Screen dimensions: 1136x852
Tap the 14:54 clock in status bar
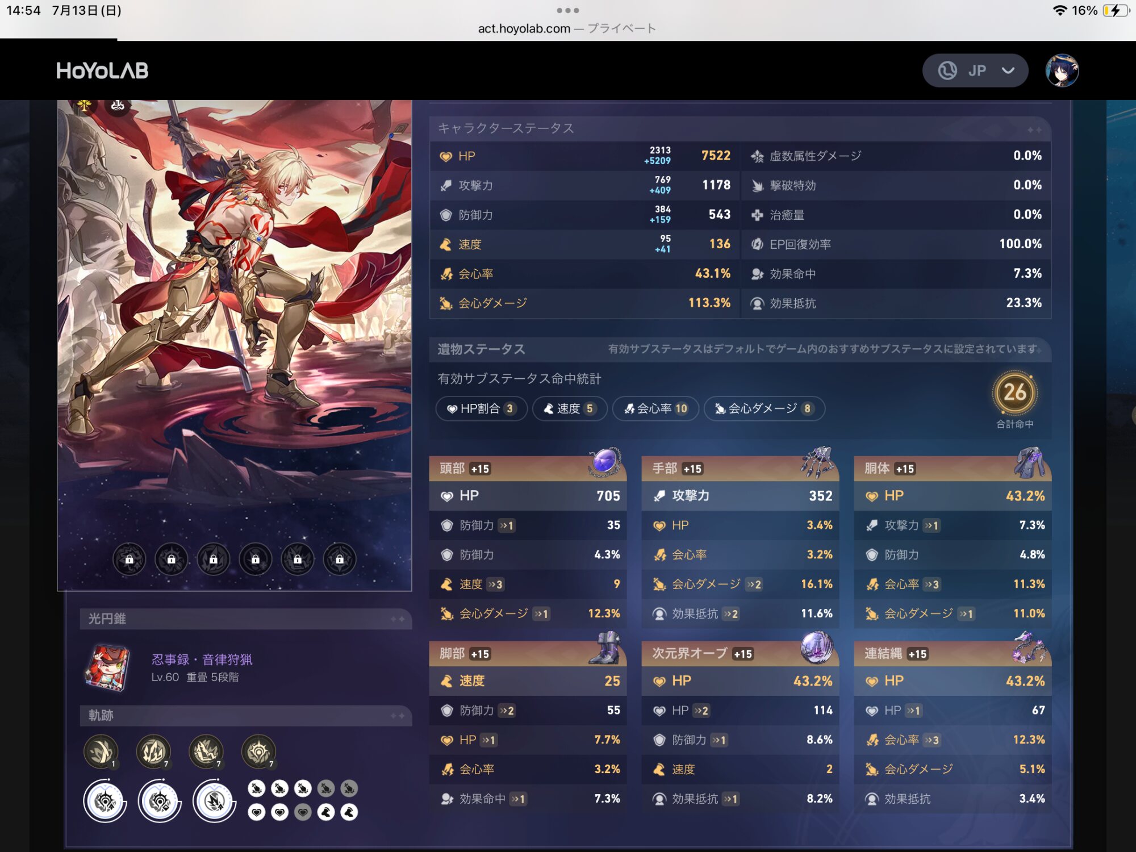(23, 10)
